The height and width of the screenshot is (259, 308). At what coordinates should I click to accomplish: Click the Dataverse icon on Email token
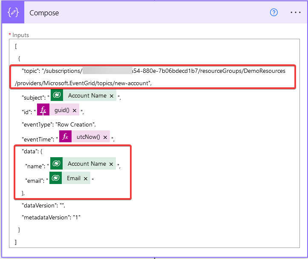tap(55, 178)
